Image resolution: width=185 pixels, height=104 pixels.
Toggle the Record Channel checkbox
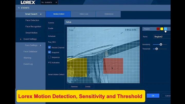pyautogui.click(x=49, y=47)
